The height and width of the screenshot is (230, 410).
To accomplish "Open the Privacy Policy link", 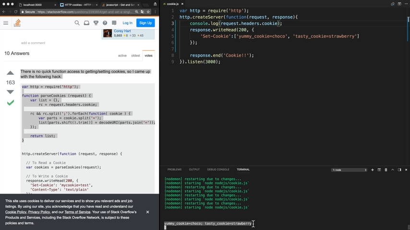I will (39, 212).
